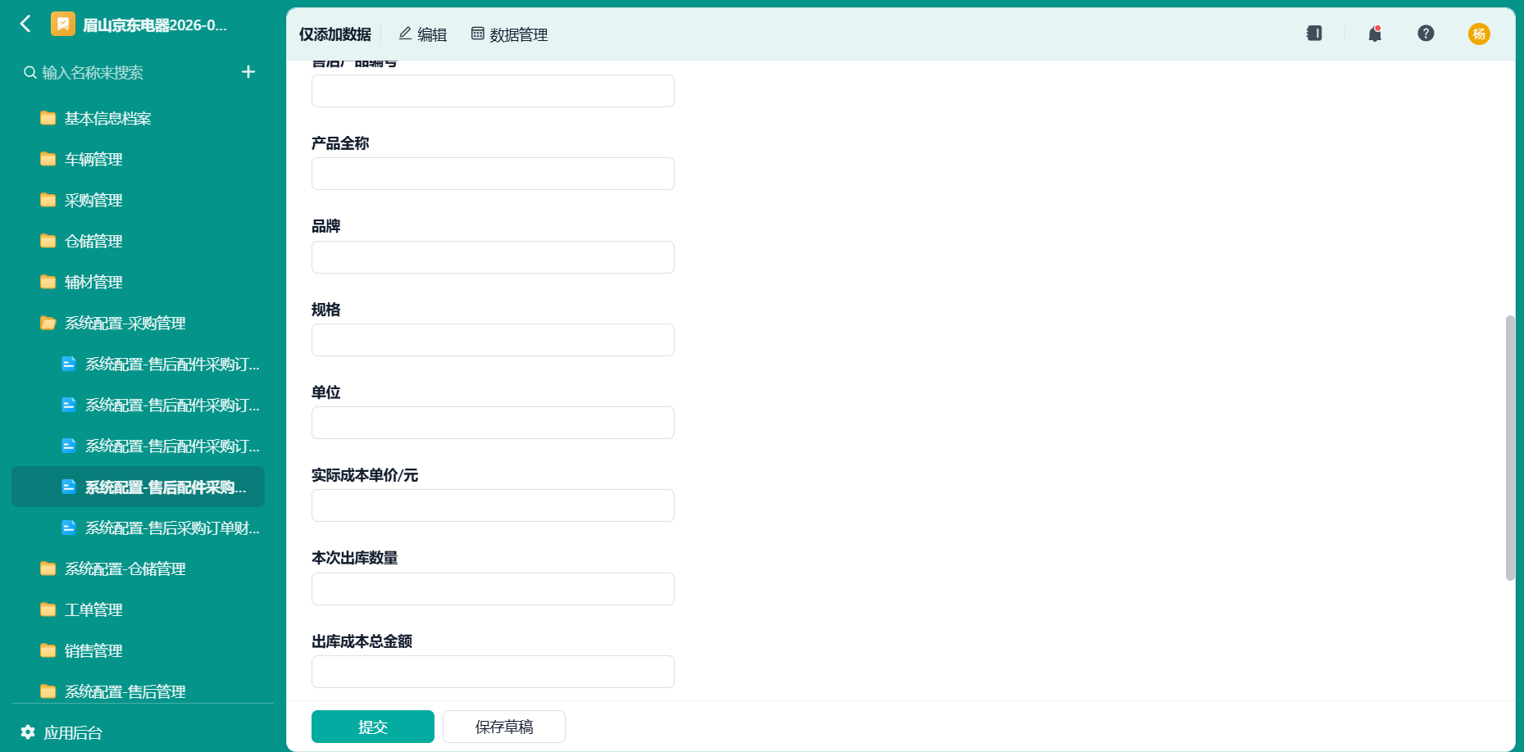Image resolution: width=1524 pixels, height=752 pixels.
Task: Open the help question mark icon
Action: (1426, 33)
